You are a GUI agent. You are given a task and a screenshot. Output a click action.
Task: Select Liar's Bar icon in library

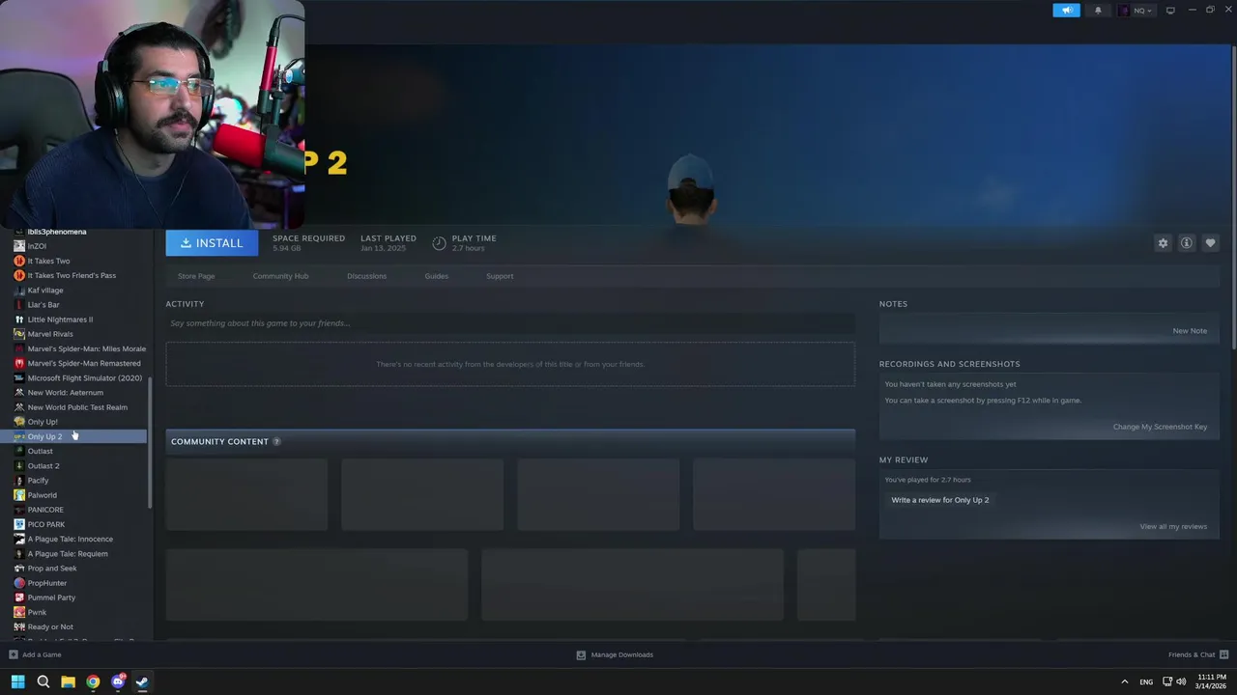pyautogui.click(x=19, y=305)
